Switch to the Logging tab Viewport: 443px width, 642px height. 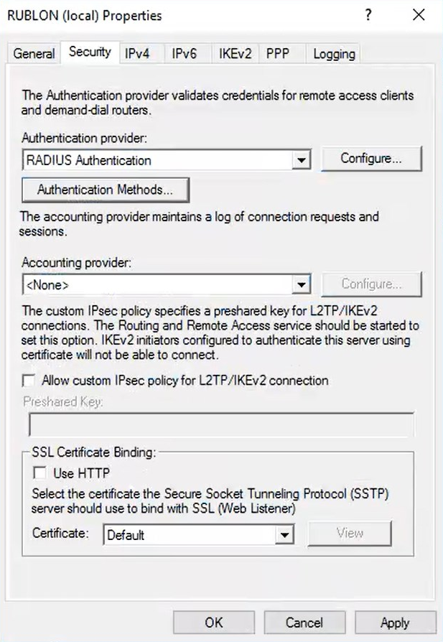[x=334, y=53]
